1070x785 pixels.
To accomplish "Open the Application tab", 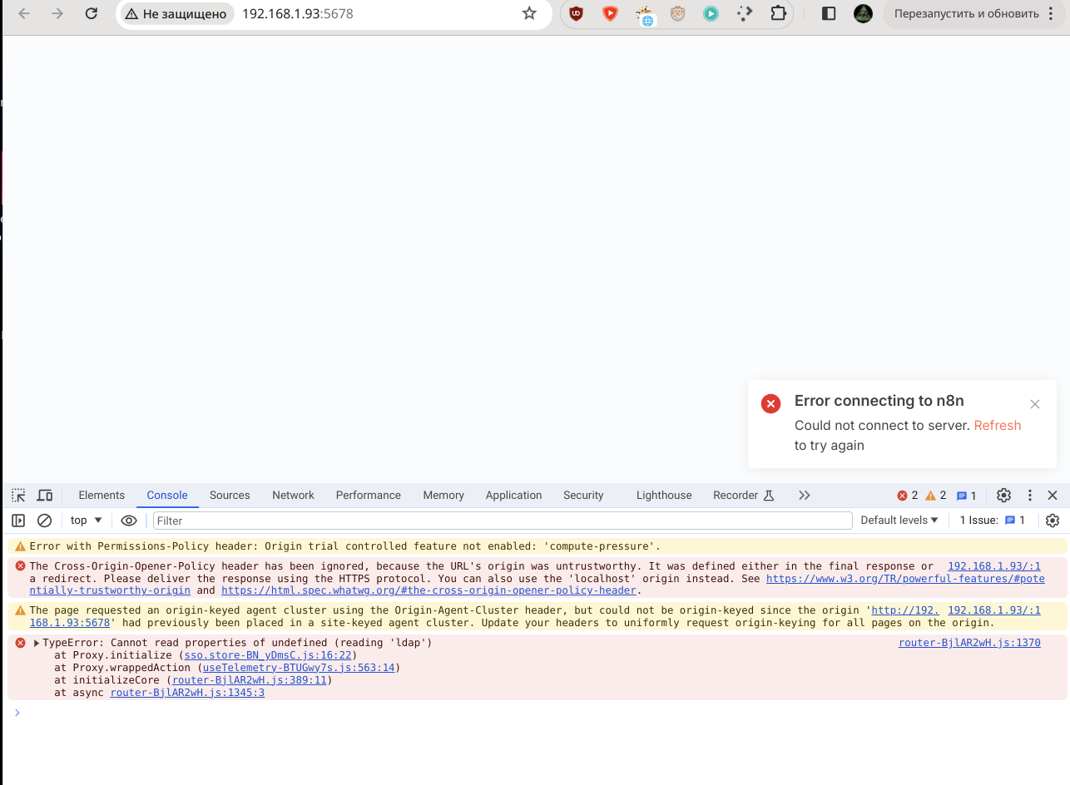I will coord(513,496).
